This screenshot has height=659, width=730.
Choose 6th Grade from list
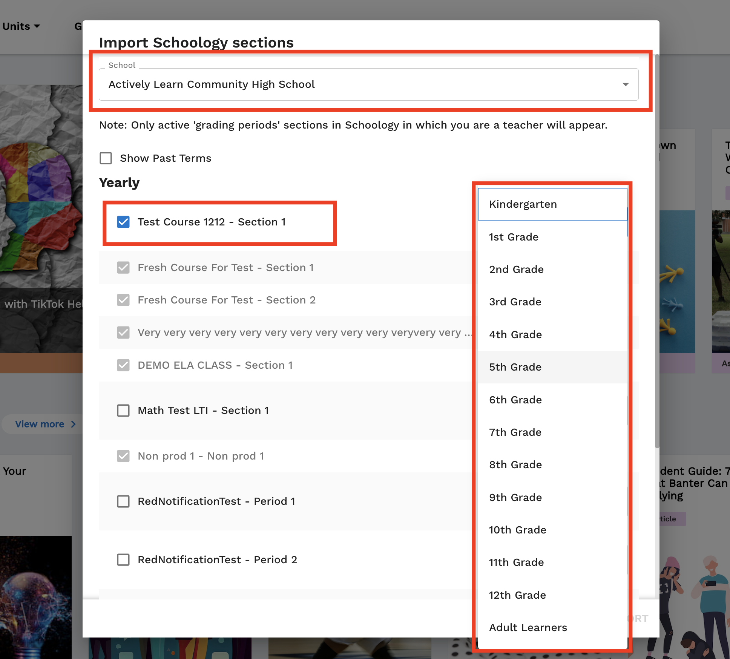(x=552, y=400)
